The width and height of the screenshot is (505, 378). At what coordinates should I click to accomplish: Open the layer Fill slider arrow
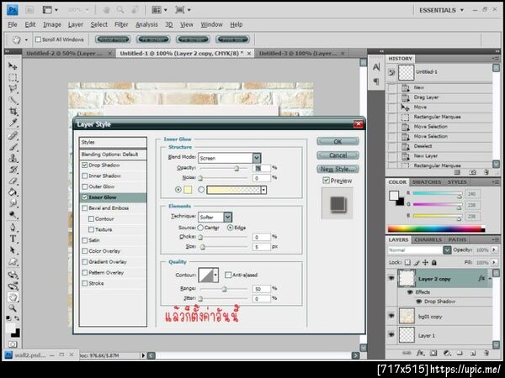494,262
